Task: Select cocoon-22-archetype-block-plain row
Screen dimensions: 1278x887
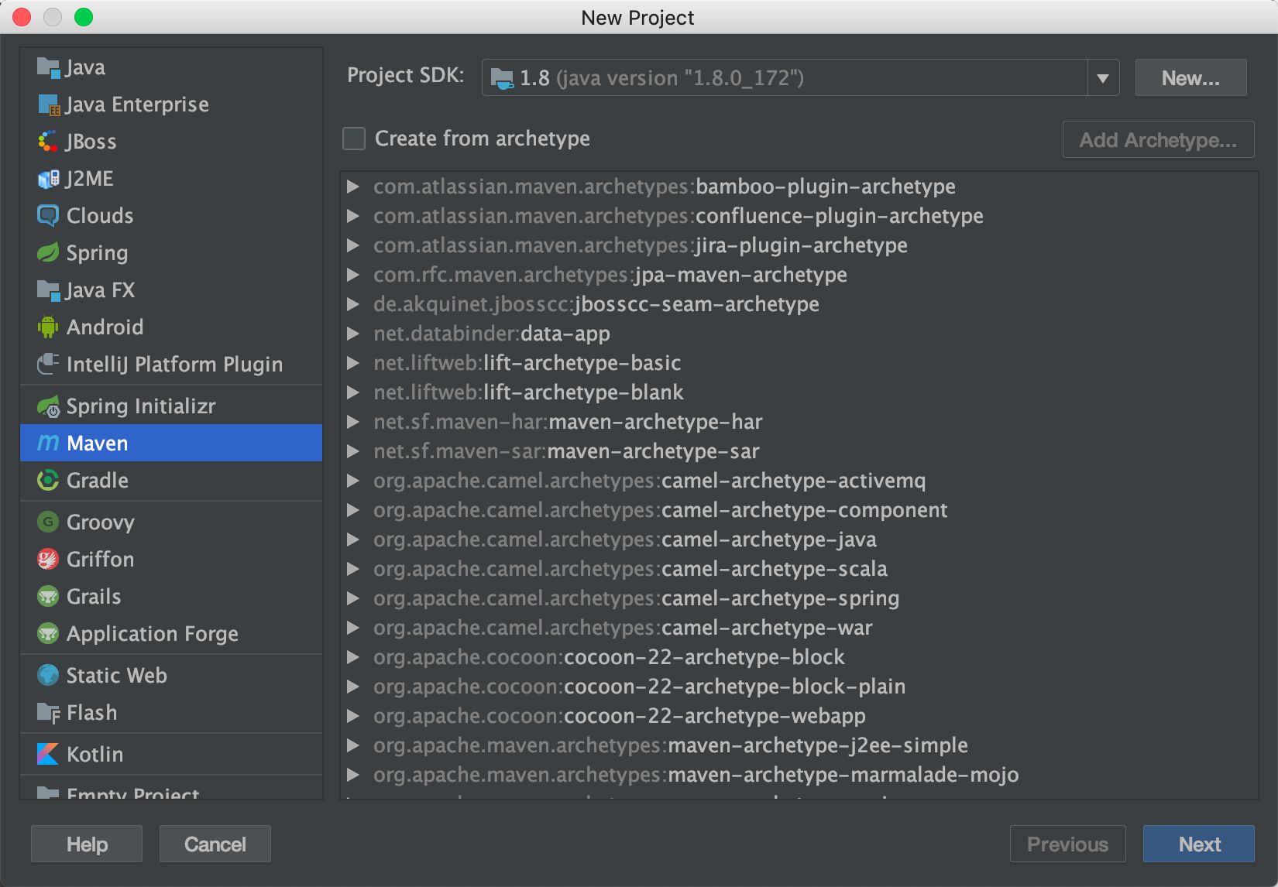Action: tap(799, 687)
